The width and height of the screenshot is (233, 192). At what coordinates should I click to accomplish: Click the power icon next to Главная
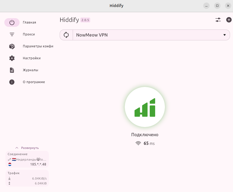pyautogui.click(x=12, y=22)
